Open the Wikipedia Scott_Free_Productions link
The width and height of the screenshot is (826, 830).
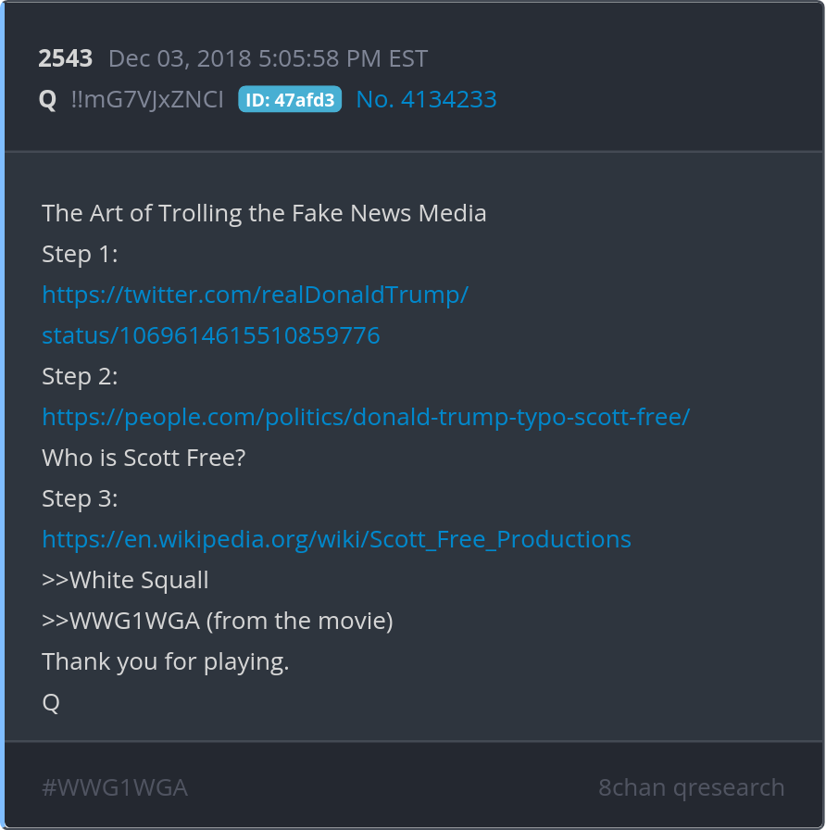coord(336,539)
